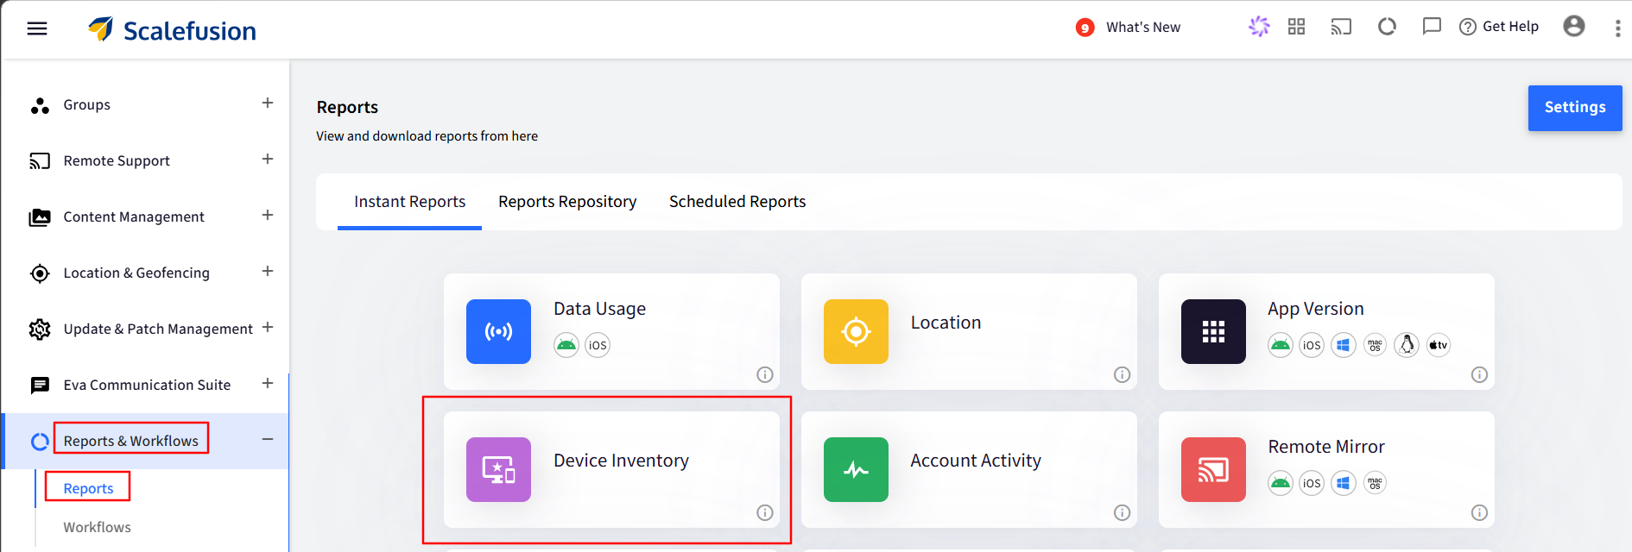Switch to the Scheduled Reports tab
The width and height of the screenshot is (1632, 552).
pyautogui.click(x=737, y=202)
